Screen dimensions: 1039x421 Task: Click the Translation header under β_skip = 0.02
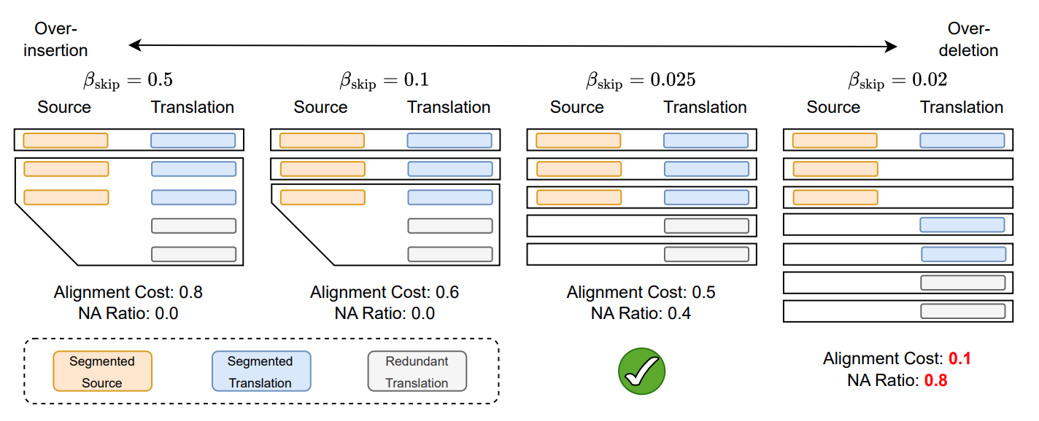click(x=962, y=108)
